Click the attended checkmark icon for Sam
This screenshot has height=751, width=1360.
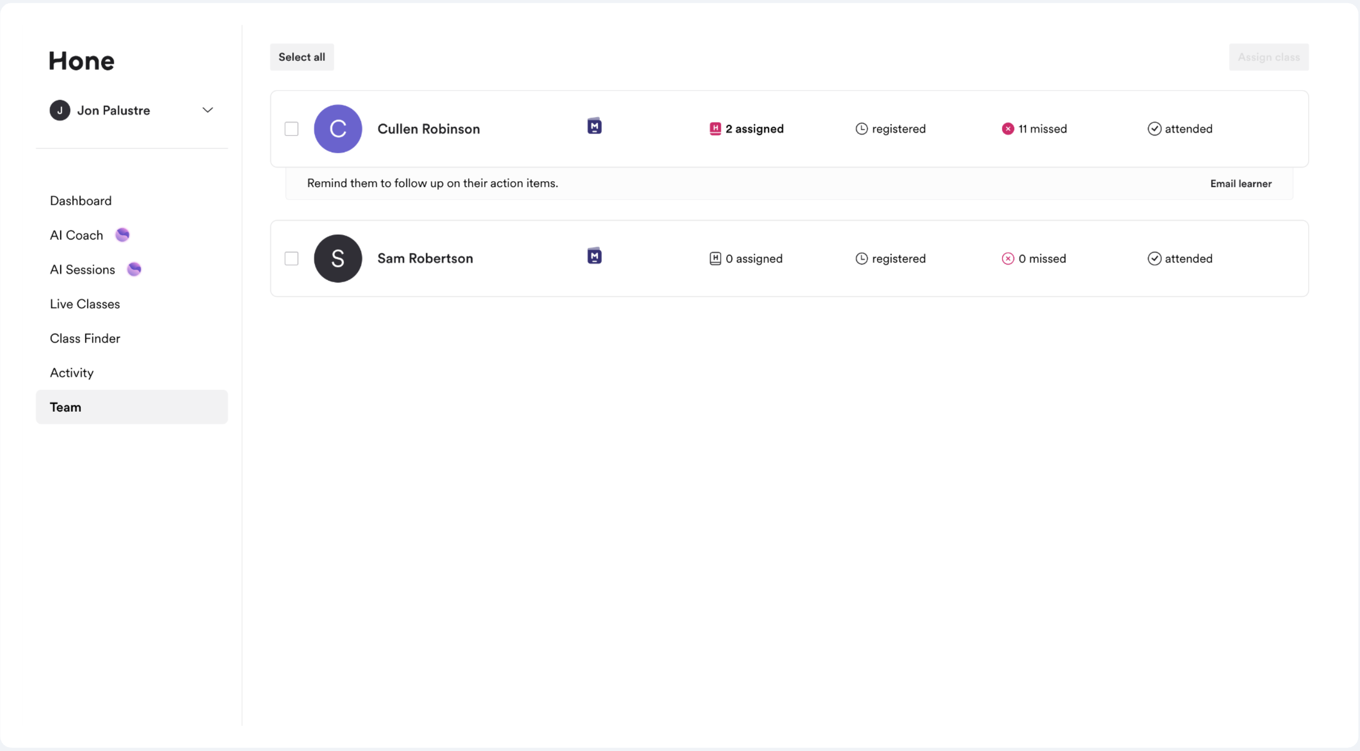click(1154, 259)
